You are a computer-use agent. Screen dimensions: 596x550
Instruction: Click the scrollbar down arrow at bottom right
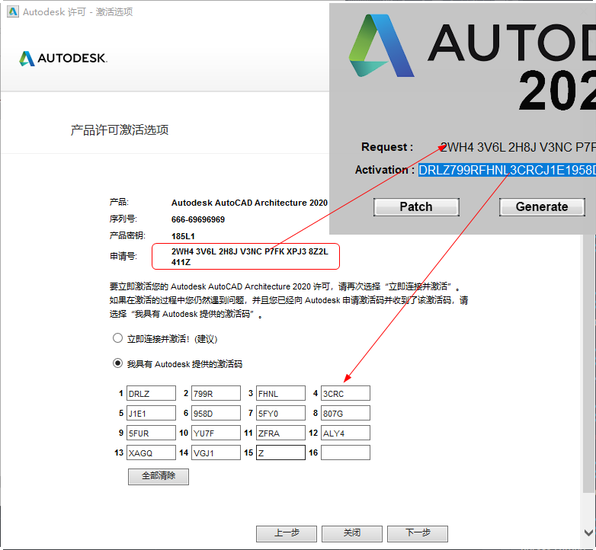pyautogui.click(x=589, y=532)
